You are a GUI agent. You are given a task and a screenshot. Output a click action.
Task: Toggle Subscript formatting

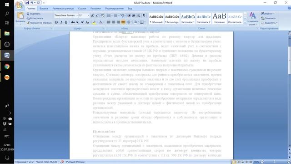[x=78, y=22]
